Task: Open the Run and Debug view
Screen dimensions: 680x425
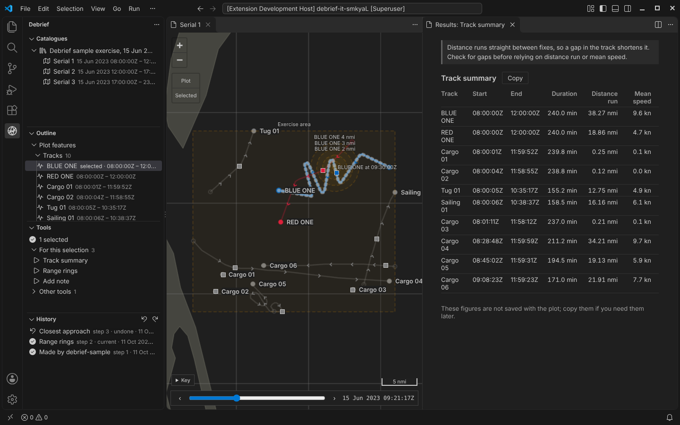Action: coord(12,89)
